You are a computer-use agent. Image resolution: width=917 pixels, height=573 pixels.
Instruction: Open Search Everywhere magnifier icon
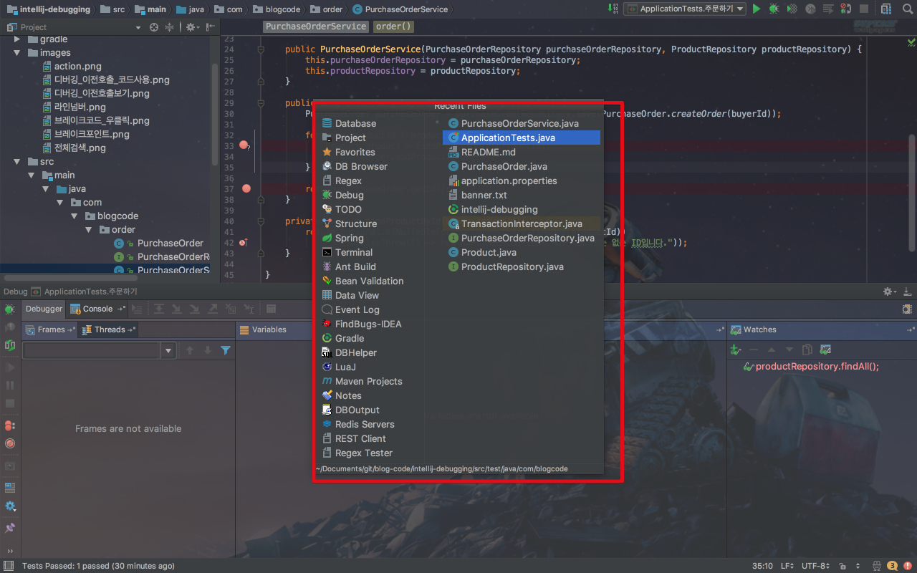click(x=908, y=9)
